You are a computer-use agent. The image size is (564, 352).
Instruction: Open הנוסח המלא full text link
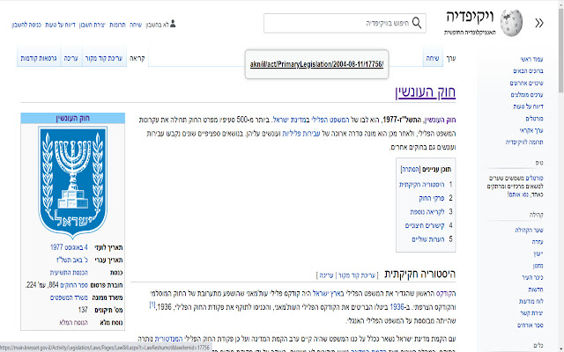click(x=73, y=323)
